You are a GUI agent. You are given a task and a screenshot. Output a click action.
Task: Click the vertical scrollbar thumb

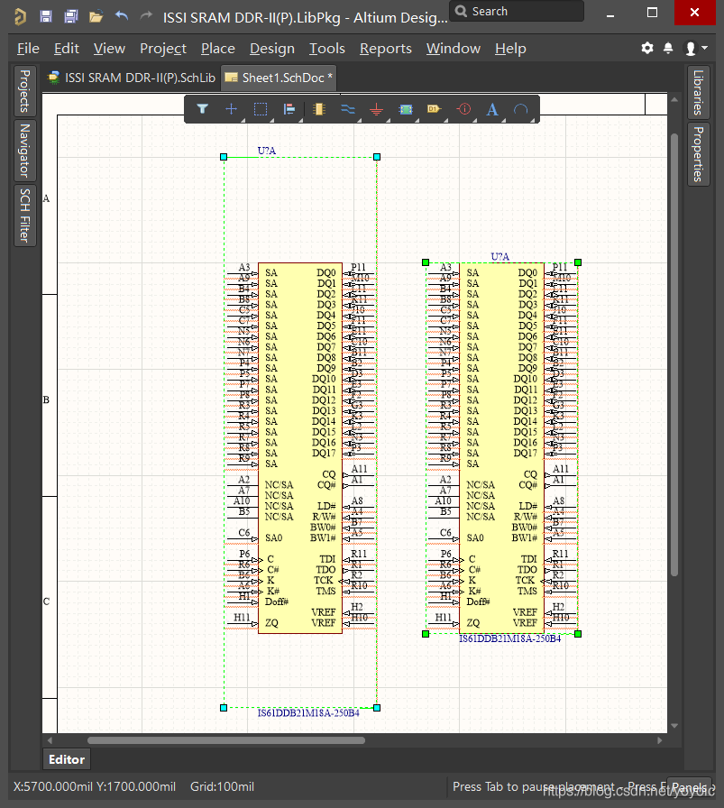pos(674,354)
